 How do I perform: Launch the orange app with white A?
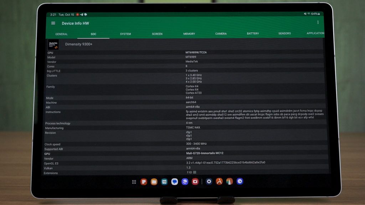[x=219, y=181]
